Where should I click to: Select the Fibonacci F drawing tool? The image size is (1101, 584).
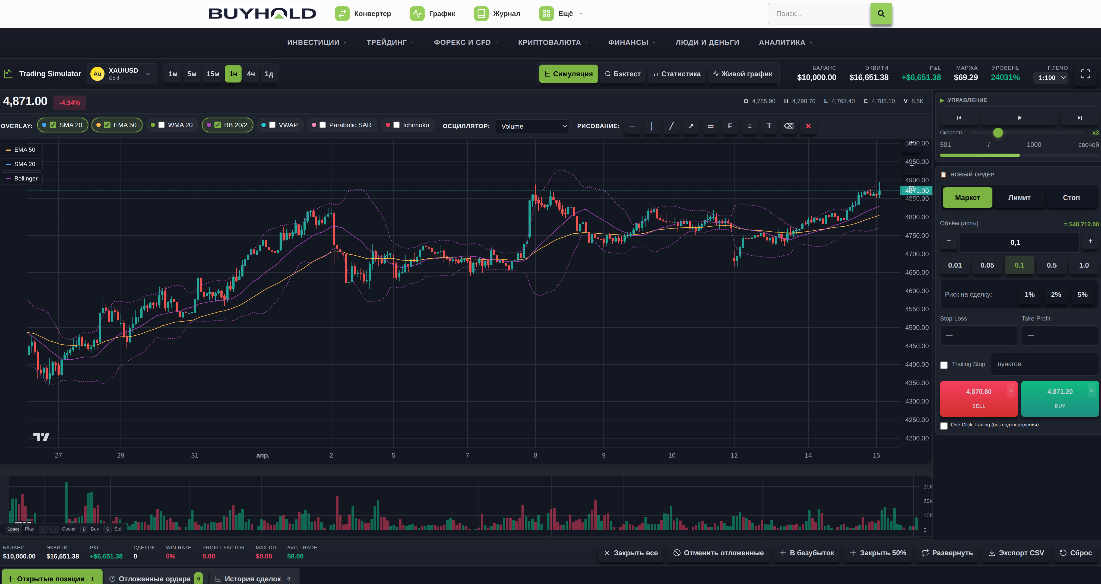730,126
